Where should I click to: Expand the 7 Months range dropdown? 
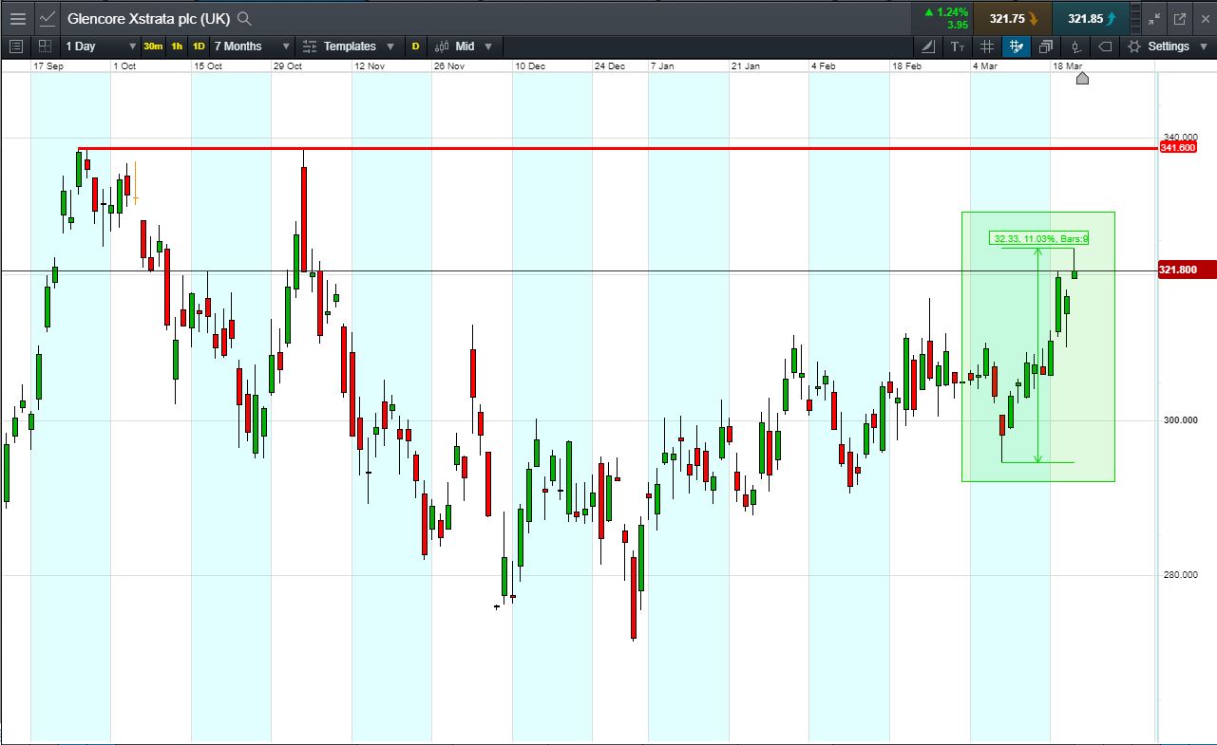click(x=252, y=47)
